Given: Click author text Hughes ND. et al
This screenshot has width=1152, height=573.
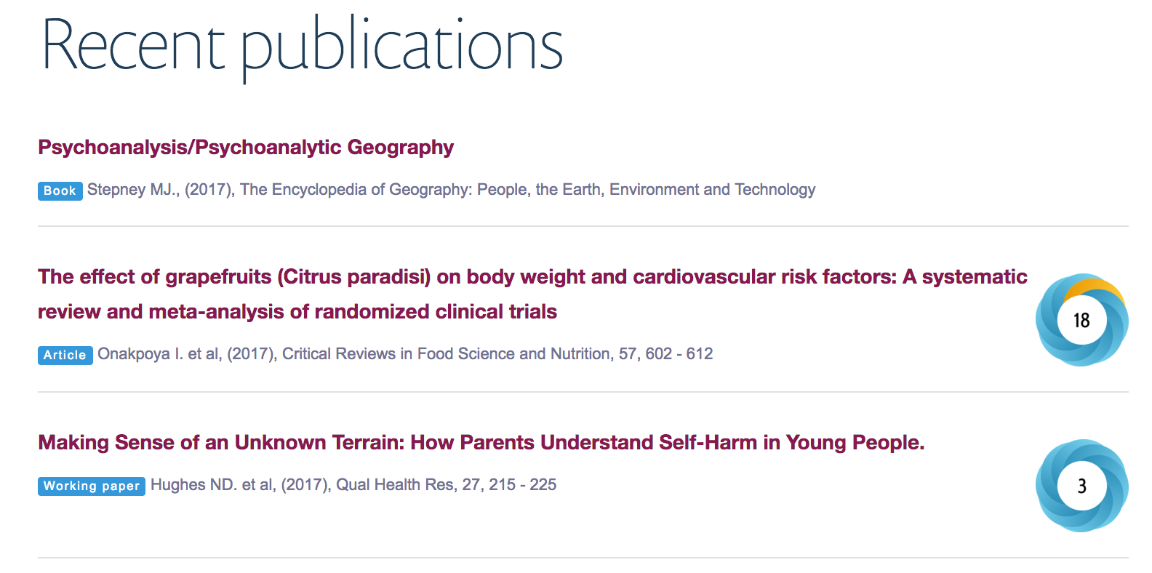Looking at the screenshot, I should pyautogui.click(x=212, y=485).
